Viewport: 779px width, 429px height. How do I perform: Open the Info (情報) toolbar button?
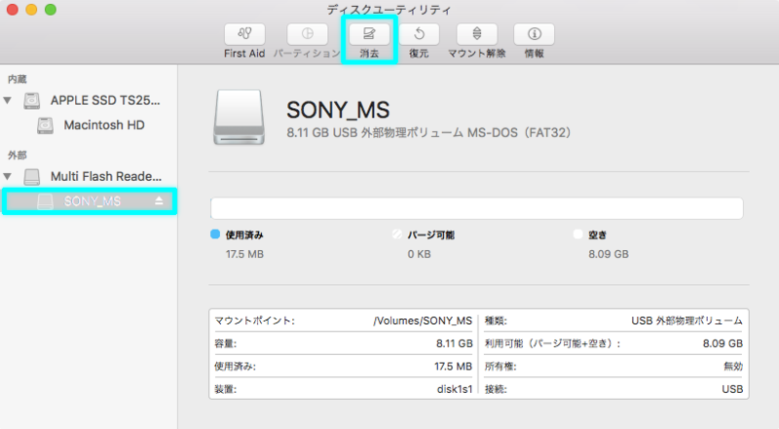(534, 34)
